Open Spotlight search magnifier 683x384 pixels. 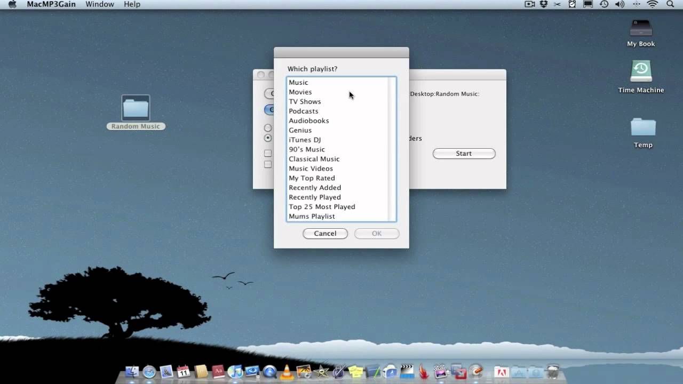[x=670, y=4]
